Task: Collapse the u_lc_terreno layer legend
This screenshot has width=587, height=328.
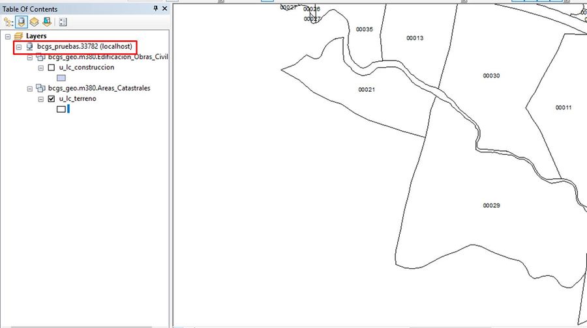Action: tap(41, 100)
